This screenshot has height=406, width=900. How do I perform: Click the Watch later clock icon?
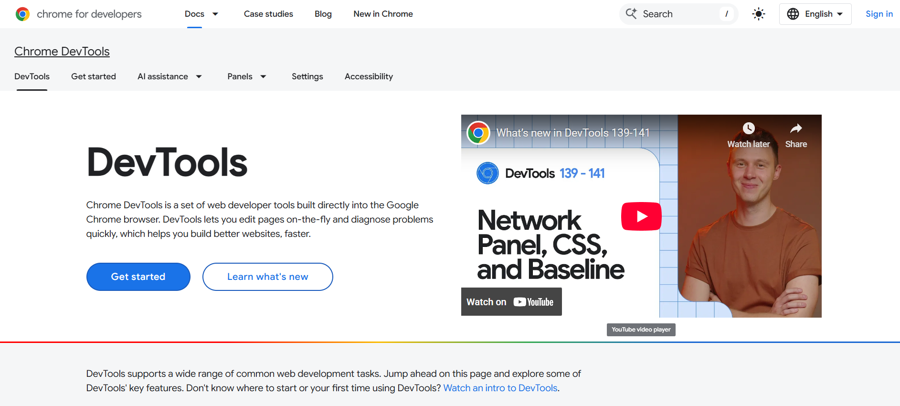[748, 128]
